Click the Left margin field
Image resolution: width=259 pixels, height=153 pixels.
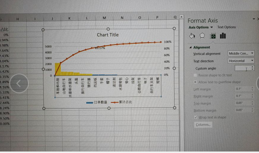[243, 89]
